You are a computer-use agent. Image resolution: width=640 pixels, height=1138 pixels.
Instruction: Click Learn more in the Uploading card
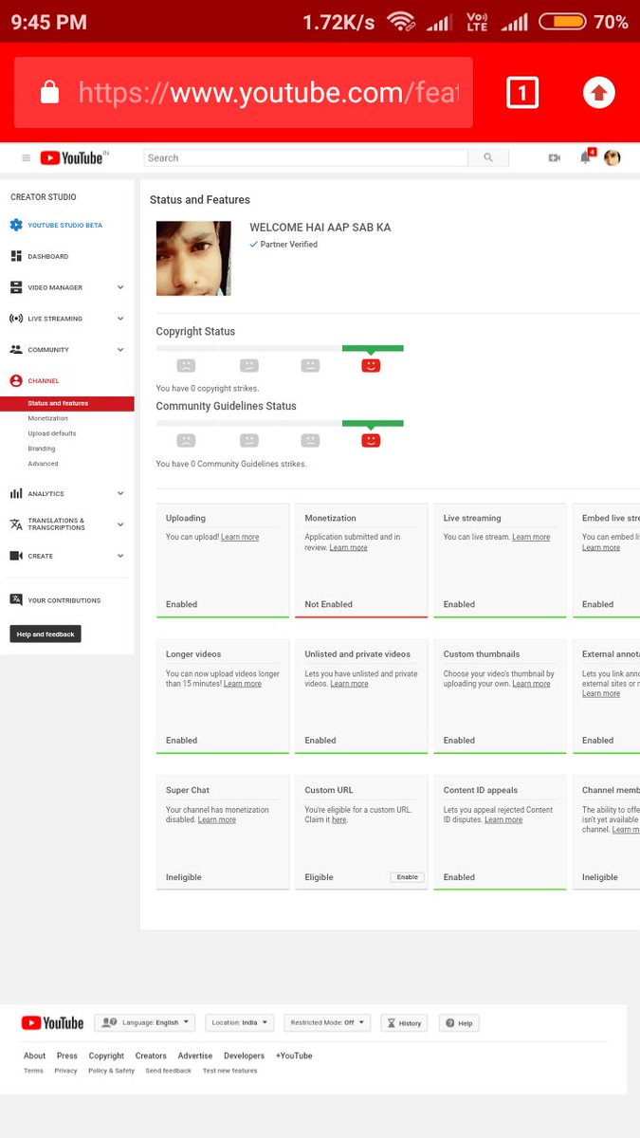(x=240, y=537)
